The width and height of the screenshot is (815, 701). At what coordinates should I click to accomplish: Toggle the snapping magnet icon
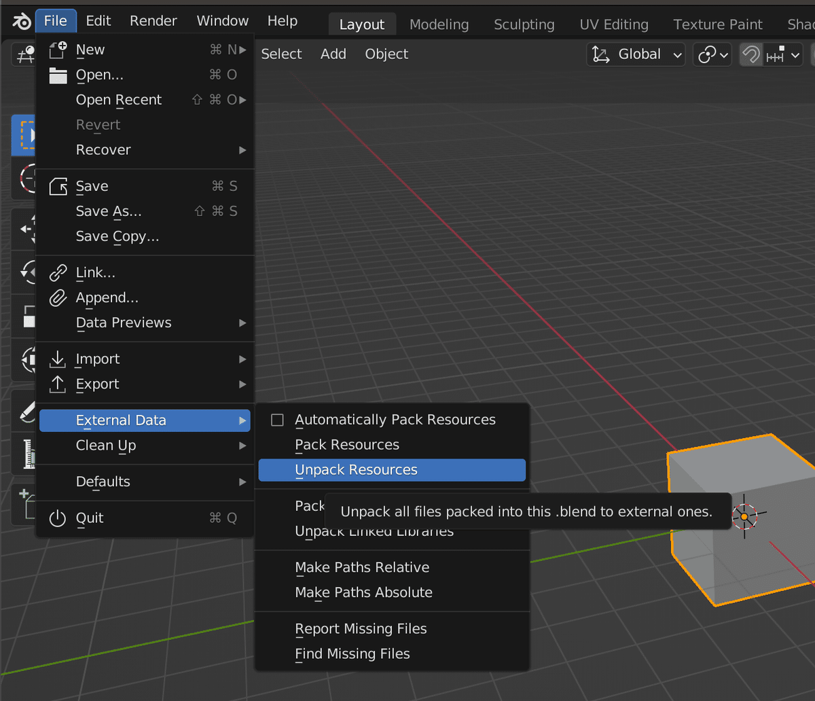[x=750, y=54]
